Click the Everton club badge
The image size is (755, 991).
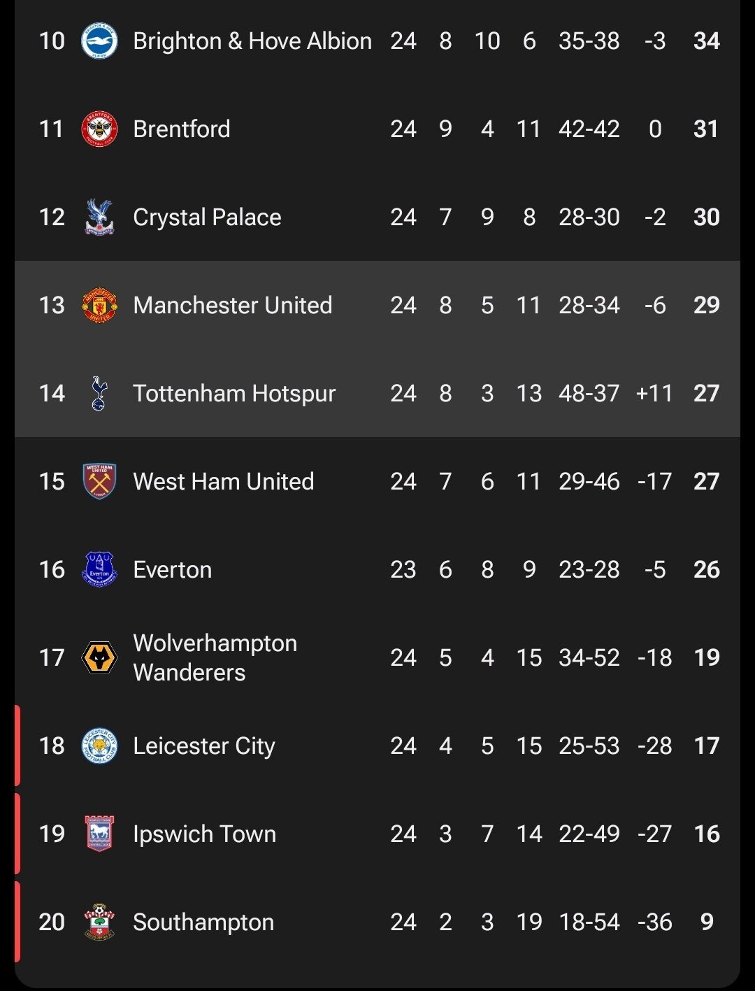click(99, 569)
